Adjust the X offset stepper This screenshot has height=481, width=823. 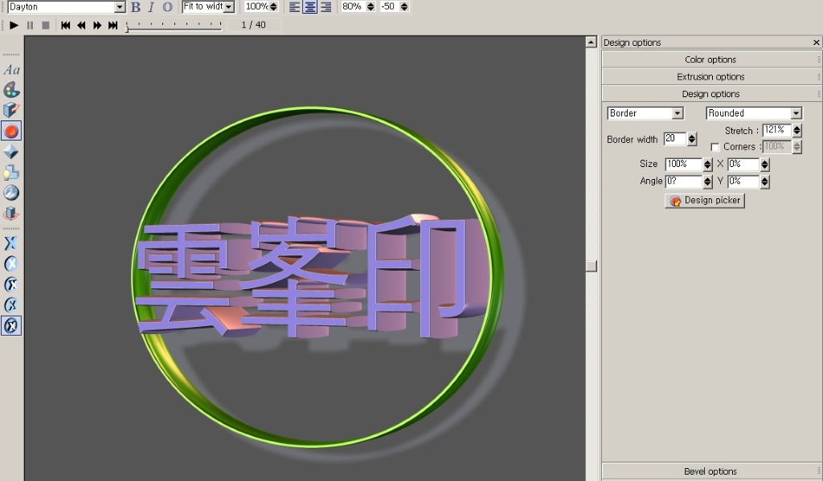(x=765, y=165)
